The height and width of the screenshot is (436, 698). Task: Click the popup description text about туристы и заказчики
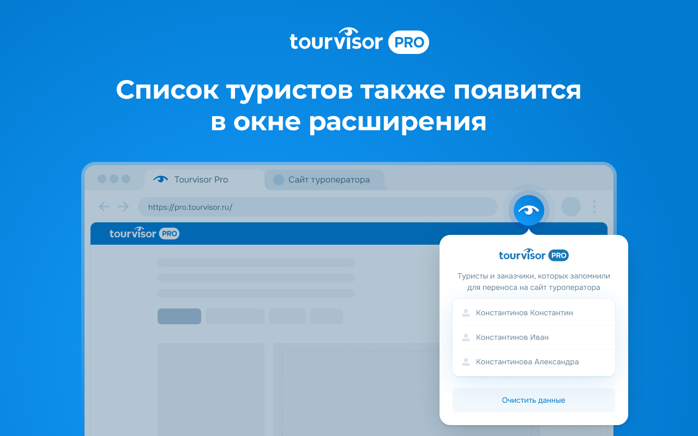[x=534, y=282]
